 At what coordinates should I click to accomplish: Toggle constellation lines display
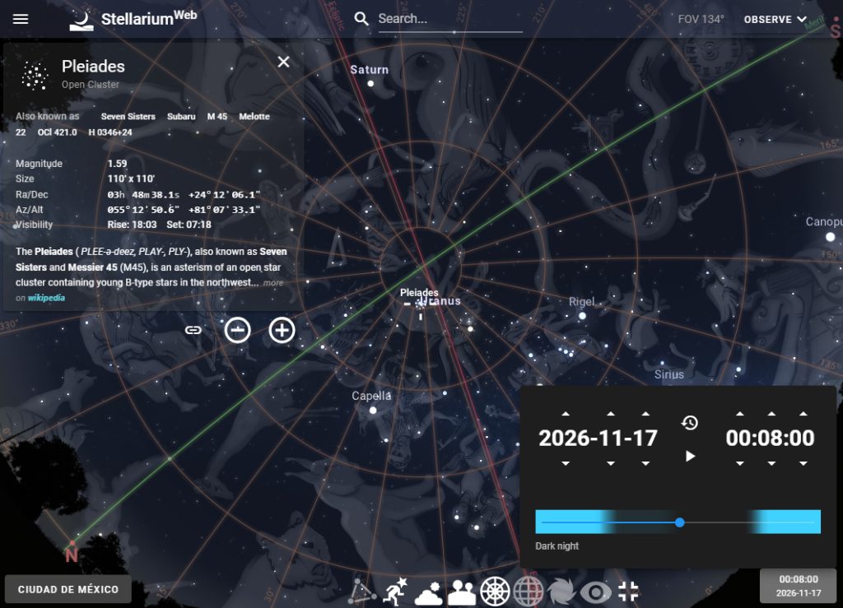coord(361,592)
